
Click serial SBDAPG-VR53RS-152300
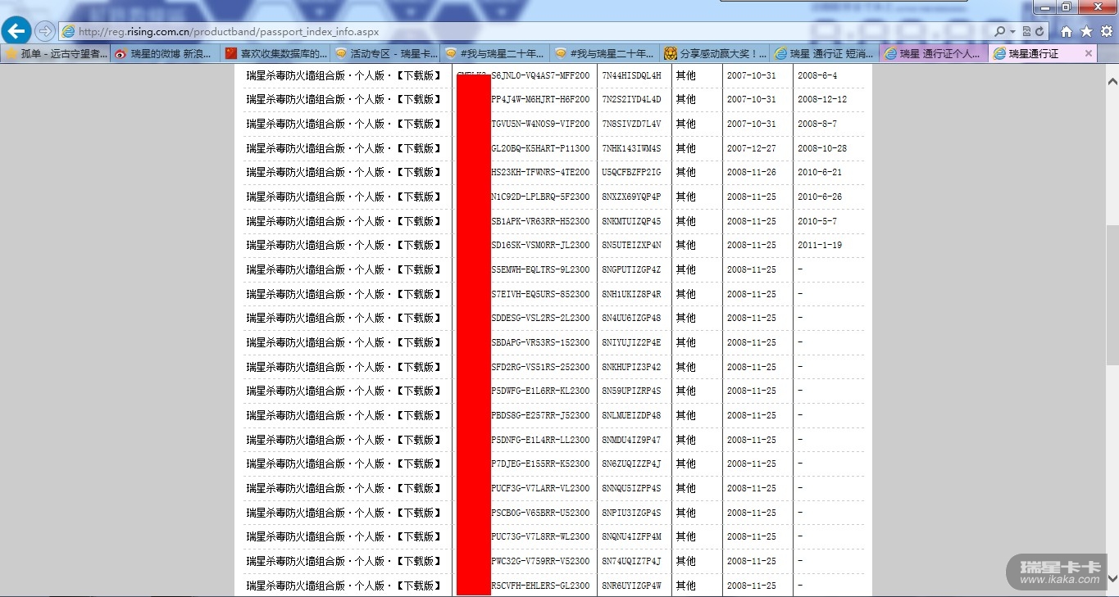click(540, 342)
